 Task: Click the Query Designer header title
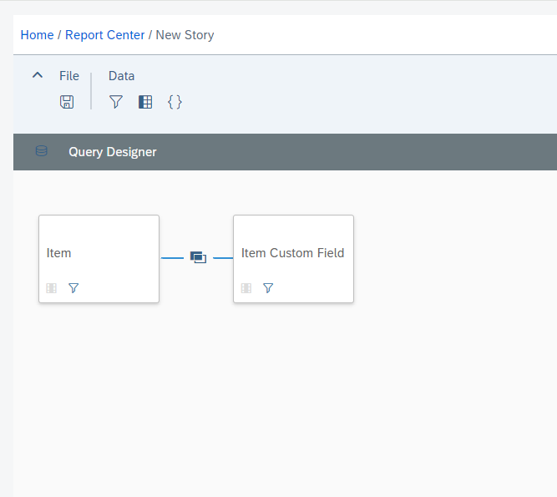point(113,152)
